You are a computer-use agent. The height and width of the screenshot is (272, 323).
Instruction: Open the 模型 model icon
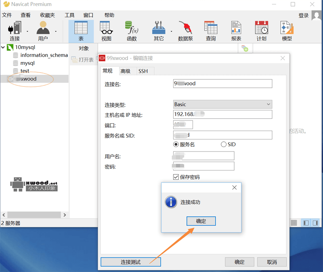pyautogui.click(x=287, y=31)
